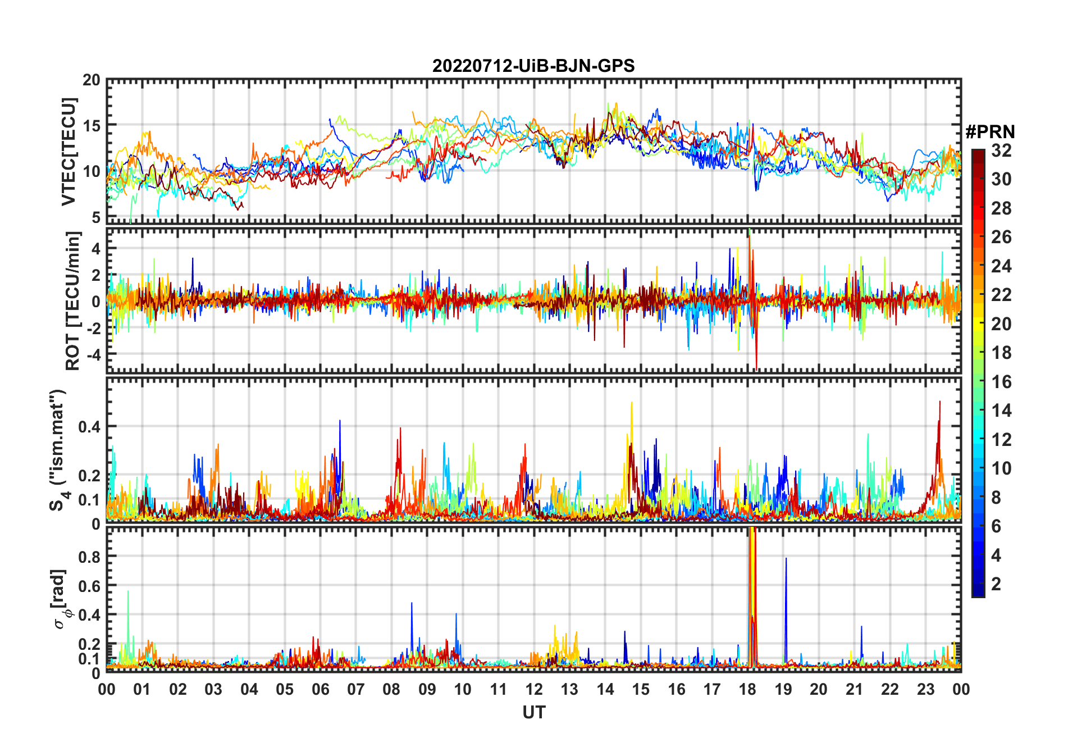Click the sigma-phi [rad] y-axis label

(x=61, y=599)
